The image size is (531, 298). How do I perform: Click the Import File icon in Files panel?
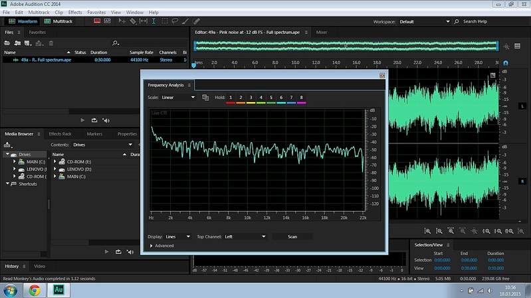[17, 43]
